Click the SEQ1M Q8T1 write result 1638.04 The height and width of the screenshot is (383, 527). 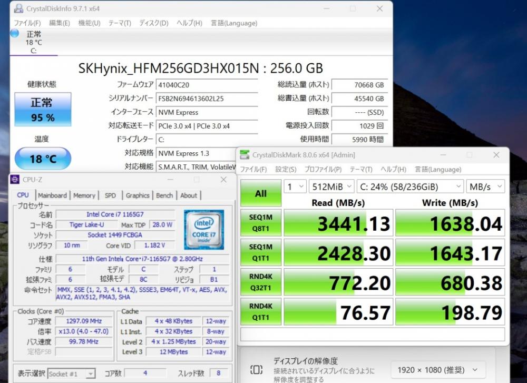[x=450, y=223]
